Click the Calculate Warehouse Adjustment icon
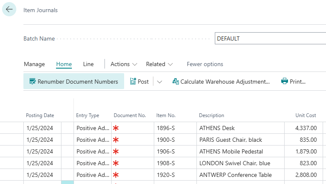This screenshot has width=326, height=184. click(x=176, y=82)
